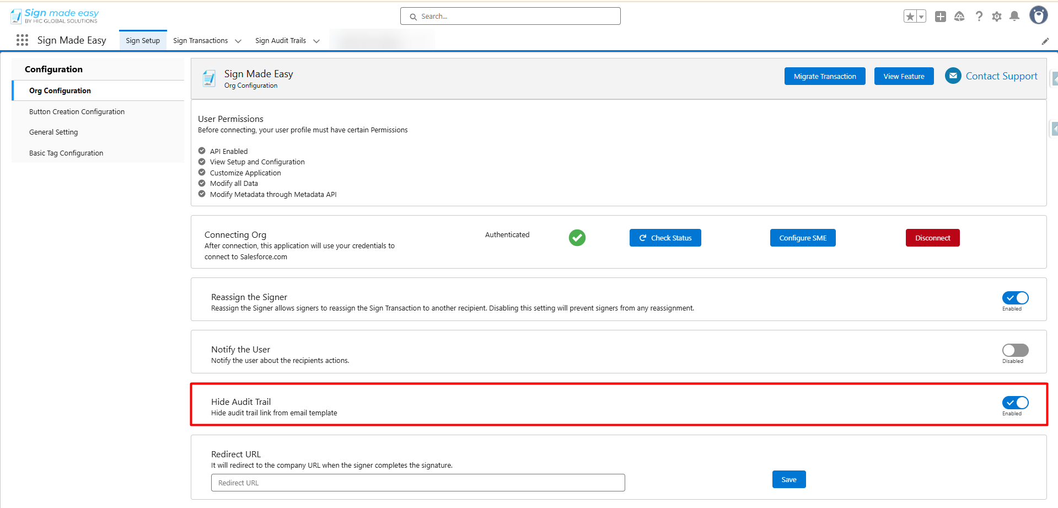Open the Global Actions plus icon
Screen dimensions: 1058x508
[x=941, y=17]
